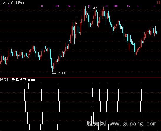Screen dimensions: 161x131
Task: Click the (日线) daily period label
Action: click(19, 2)
